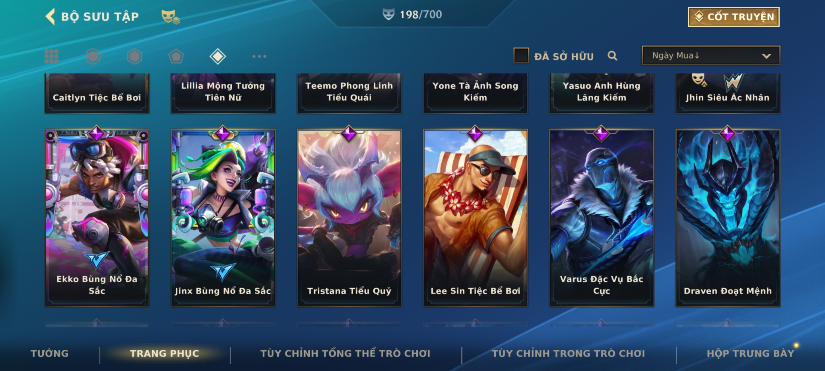Go back using the Bộ Sưu Tập arrow
825x371 pixels.
50,16
